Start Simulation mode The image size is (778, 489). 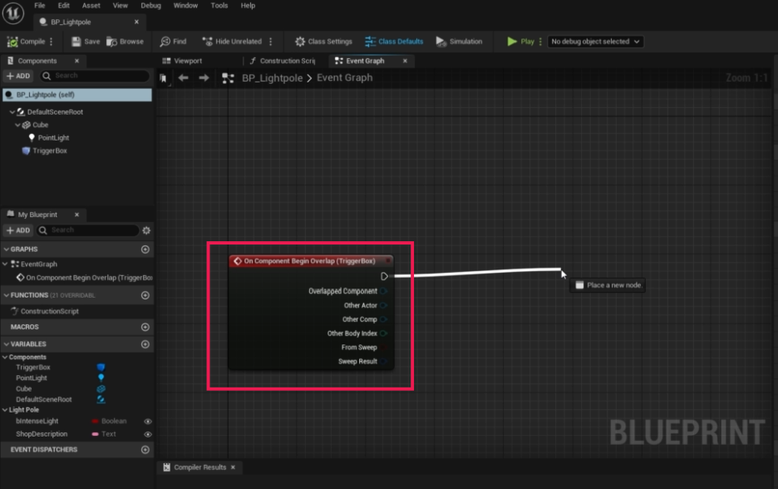click(x=459, y=42)
